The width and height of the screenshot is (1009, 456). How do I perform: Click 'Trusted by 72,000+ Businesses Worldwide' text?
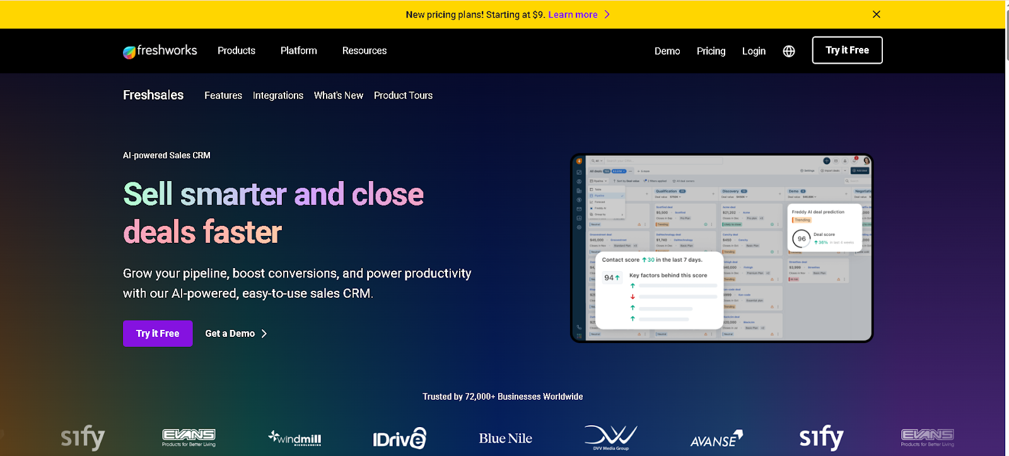click(503, 397)
